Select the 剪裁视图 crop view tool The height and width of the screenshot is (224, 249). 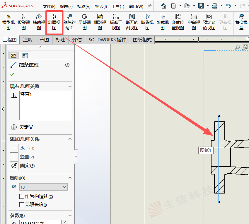point(163,22)
